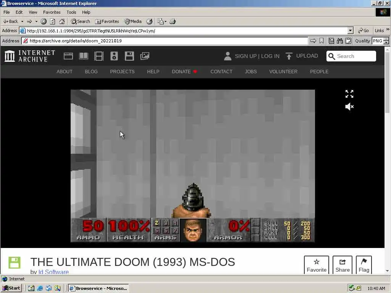The image size is (391, 293).
Task: Click the Flag button
Action: click(x=364, y=265)
